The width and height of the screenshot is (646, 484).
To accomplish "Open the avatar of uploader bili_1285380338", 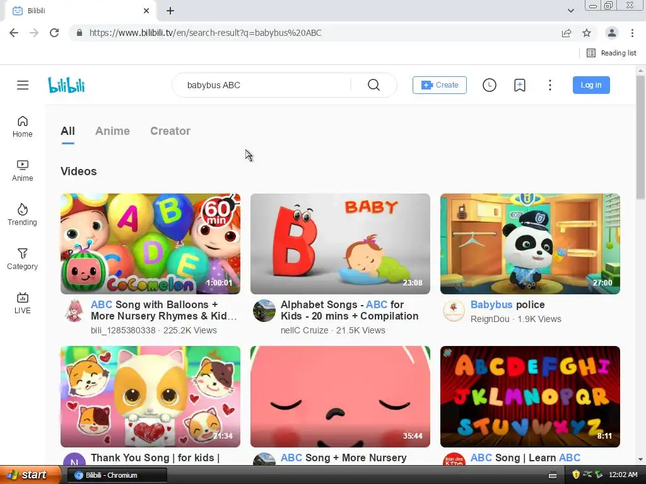I will [74, 311].
